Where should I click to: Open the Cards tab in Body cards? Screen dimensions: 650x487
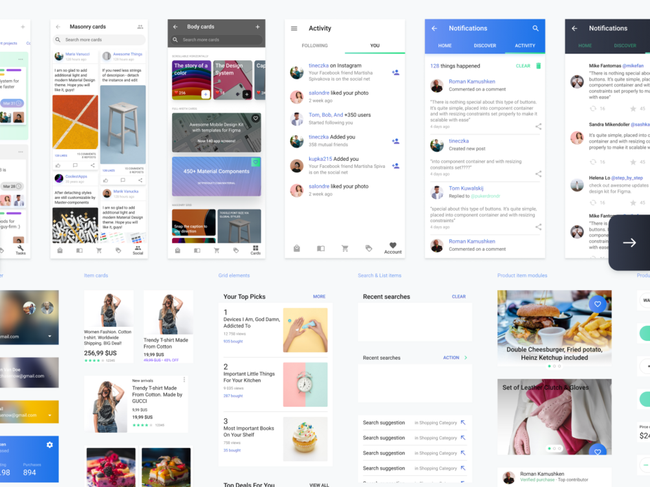click(255, 250)
